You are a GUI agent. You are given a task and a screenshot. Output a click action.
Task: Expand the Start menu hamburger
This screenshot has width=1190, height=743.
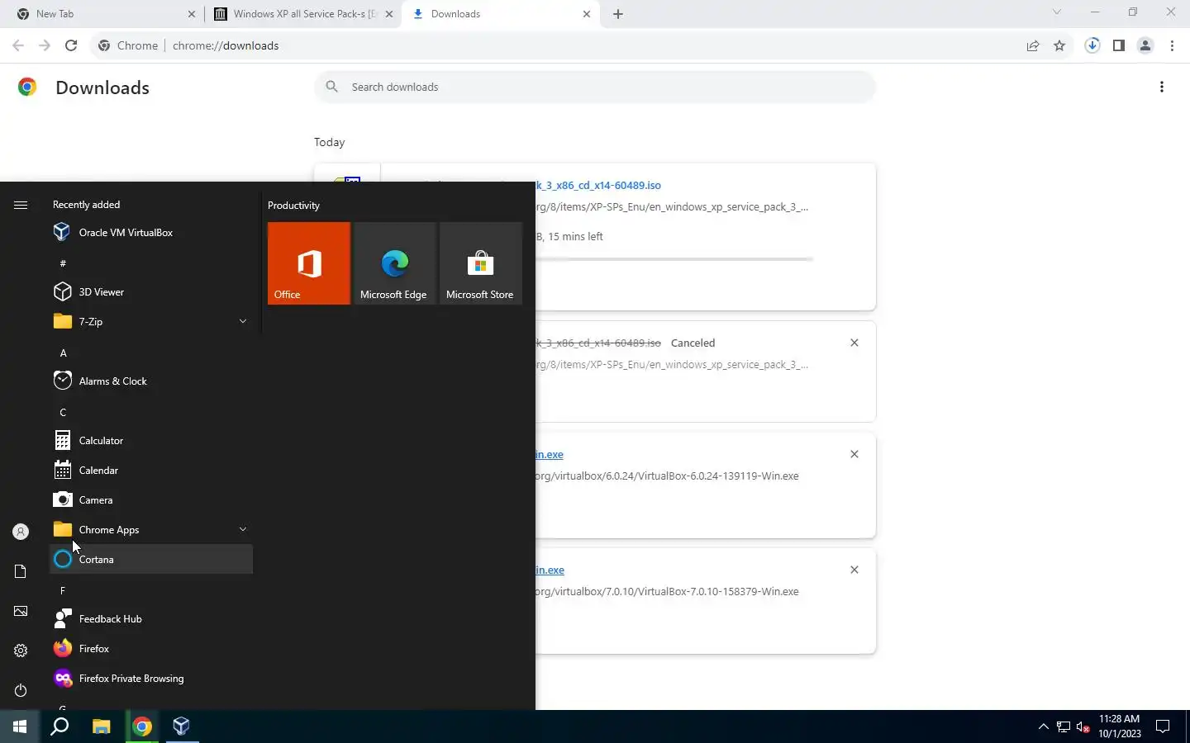click(21, 205)
